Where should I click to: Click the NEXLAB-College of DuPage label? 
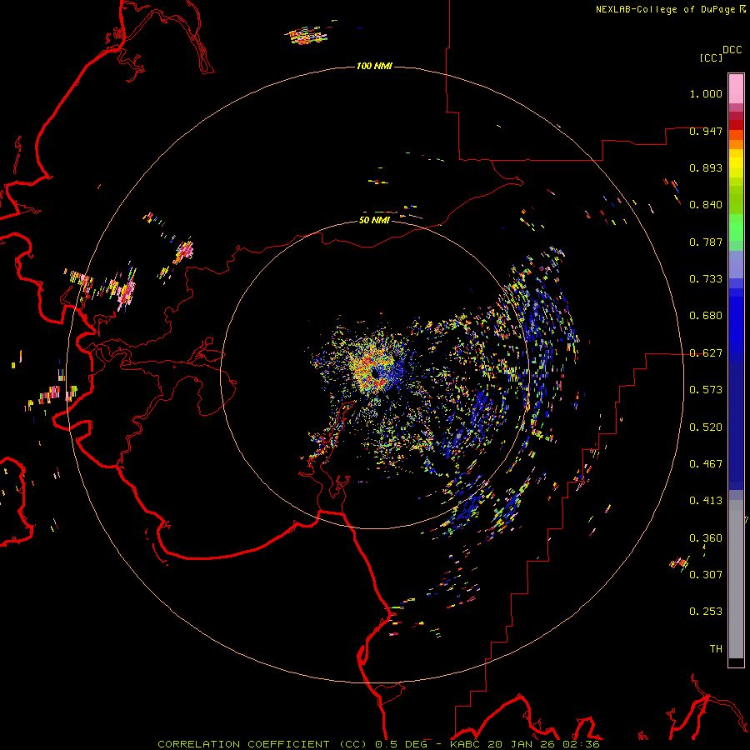tap(666, 9)
